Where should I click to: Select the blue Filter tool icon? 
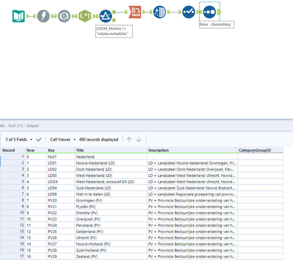(105, 16)
